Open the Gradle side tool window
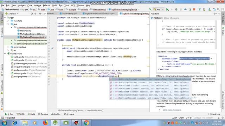Screen dimensions: 225x126 tap(223, 31)
